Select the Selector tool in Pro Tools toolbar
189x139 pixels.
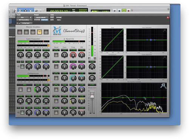tap(26, 11)
